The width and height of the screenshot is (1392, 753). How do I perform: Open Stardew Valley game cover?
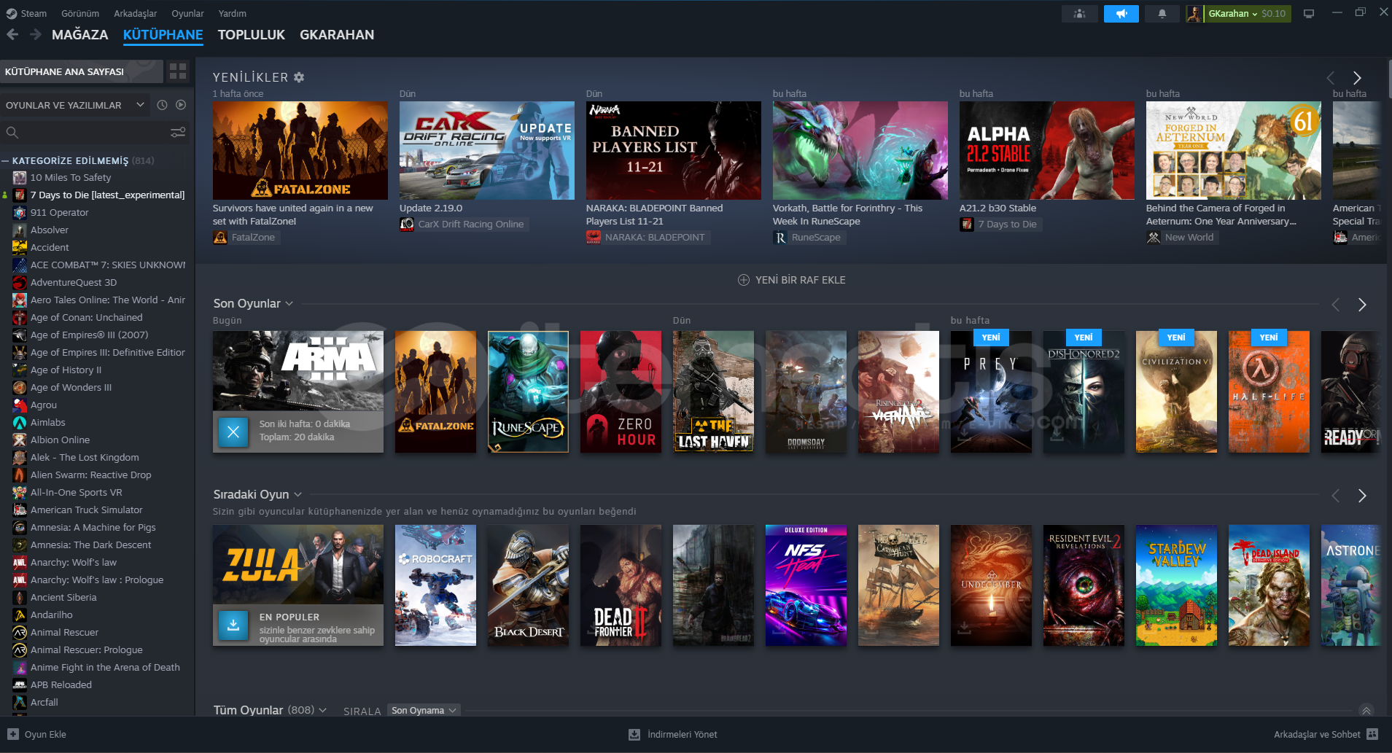(1176, 585)
